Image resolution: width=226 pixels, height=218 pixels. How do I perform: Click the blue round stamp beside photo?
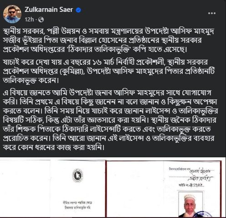pos(204,214)
